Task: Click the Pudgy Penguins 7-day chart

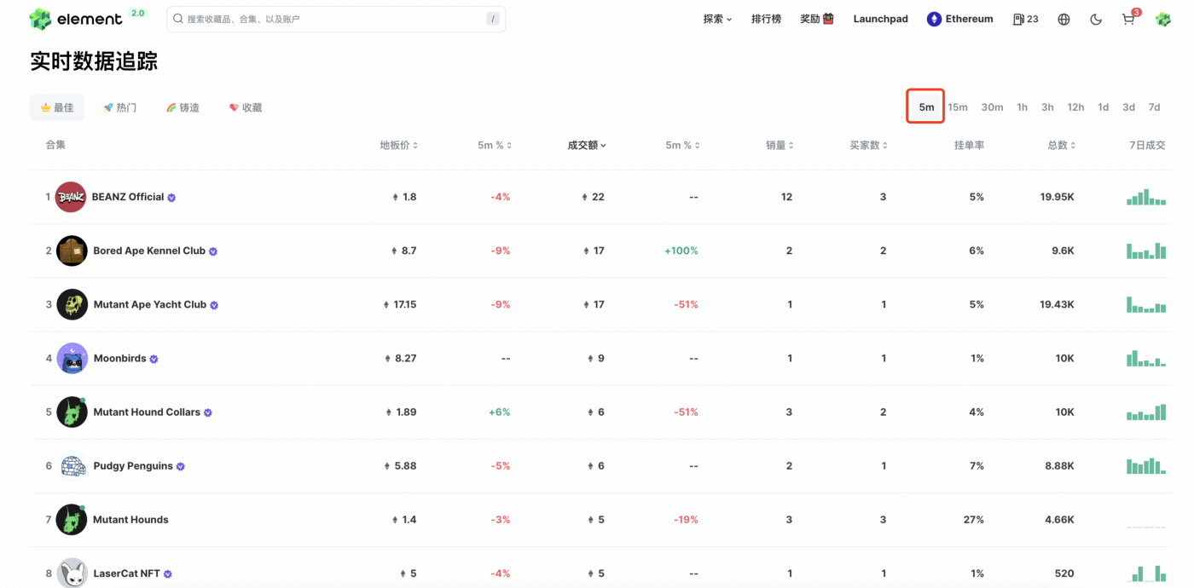Action: point(1146,465)
